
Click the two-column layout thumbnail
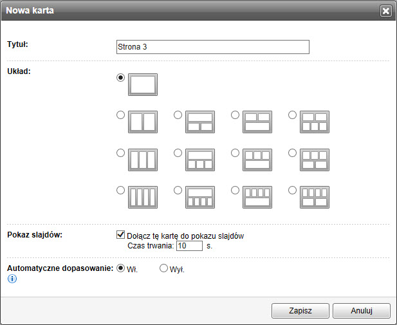[x=142, y=122]
